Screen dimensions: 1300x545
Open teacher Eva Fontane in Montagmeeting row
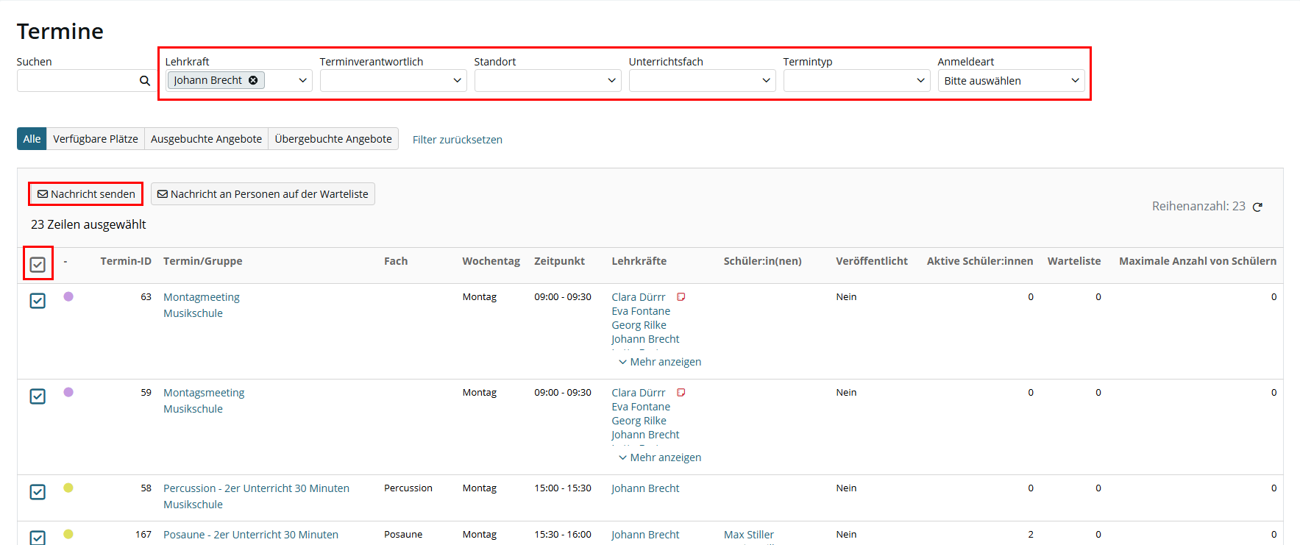click(641, 311)
